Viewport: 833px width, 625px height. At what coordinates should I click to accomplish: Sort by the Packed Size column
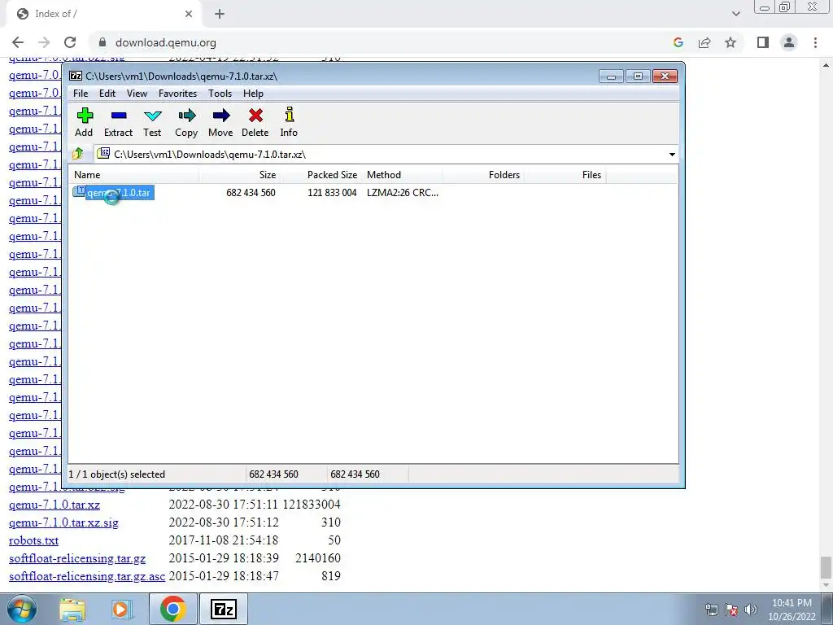(x=321, y=175)
